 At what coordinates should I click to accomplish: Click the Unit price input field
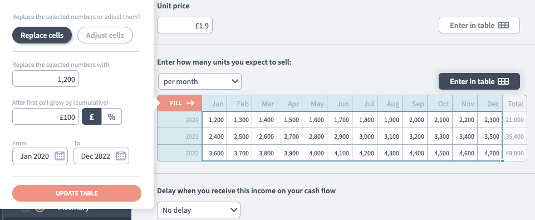tap(185, 25)
